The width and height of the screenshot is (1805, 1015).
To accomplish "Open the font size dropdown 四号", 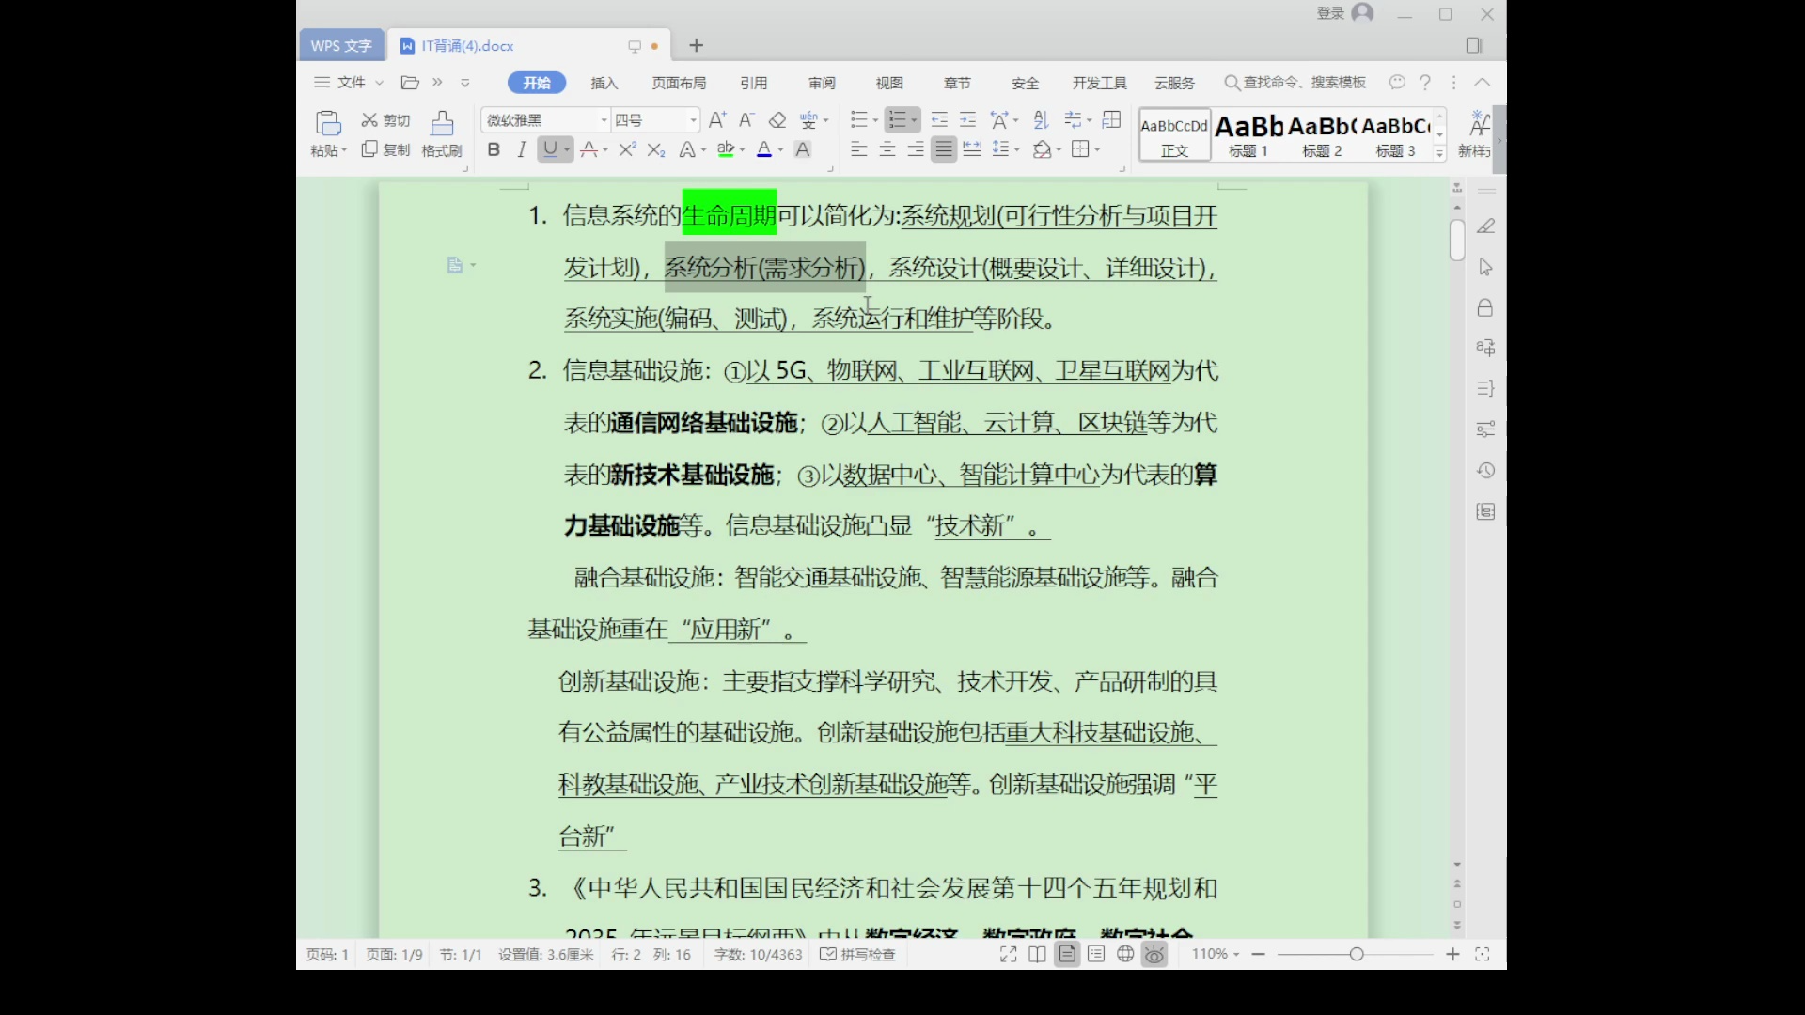I will tap(693, 120).
